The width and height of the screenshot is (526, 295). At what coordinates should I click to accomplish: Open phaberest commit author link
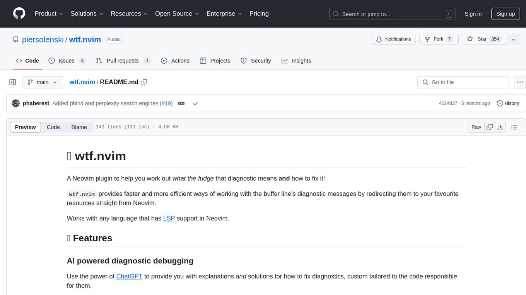pyautogui.click(x=36, y=103)
